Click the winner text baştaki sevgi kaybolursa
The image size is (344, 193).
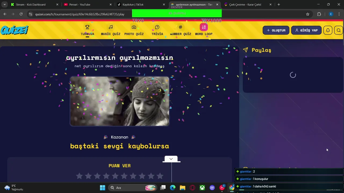coord(120,146)
